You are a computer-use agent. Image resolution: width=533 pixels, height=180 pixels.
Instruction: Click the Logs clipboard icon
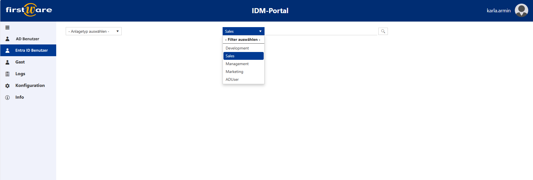(8, 74)
